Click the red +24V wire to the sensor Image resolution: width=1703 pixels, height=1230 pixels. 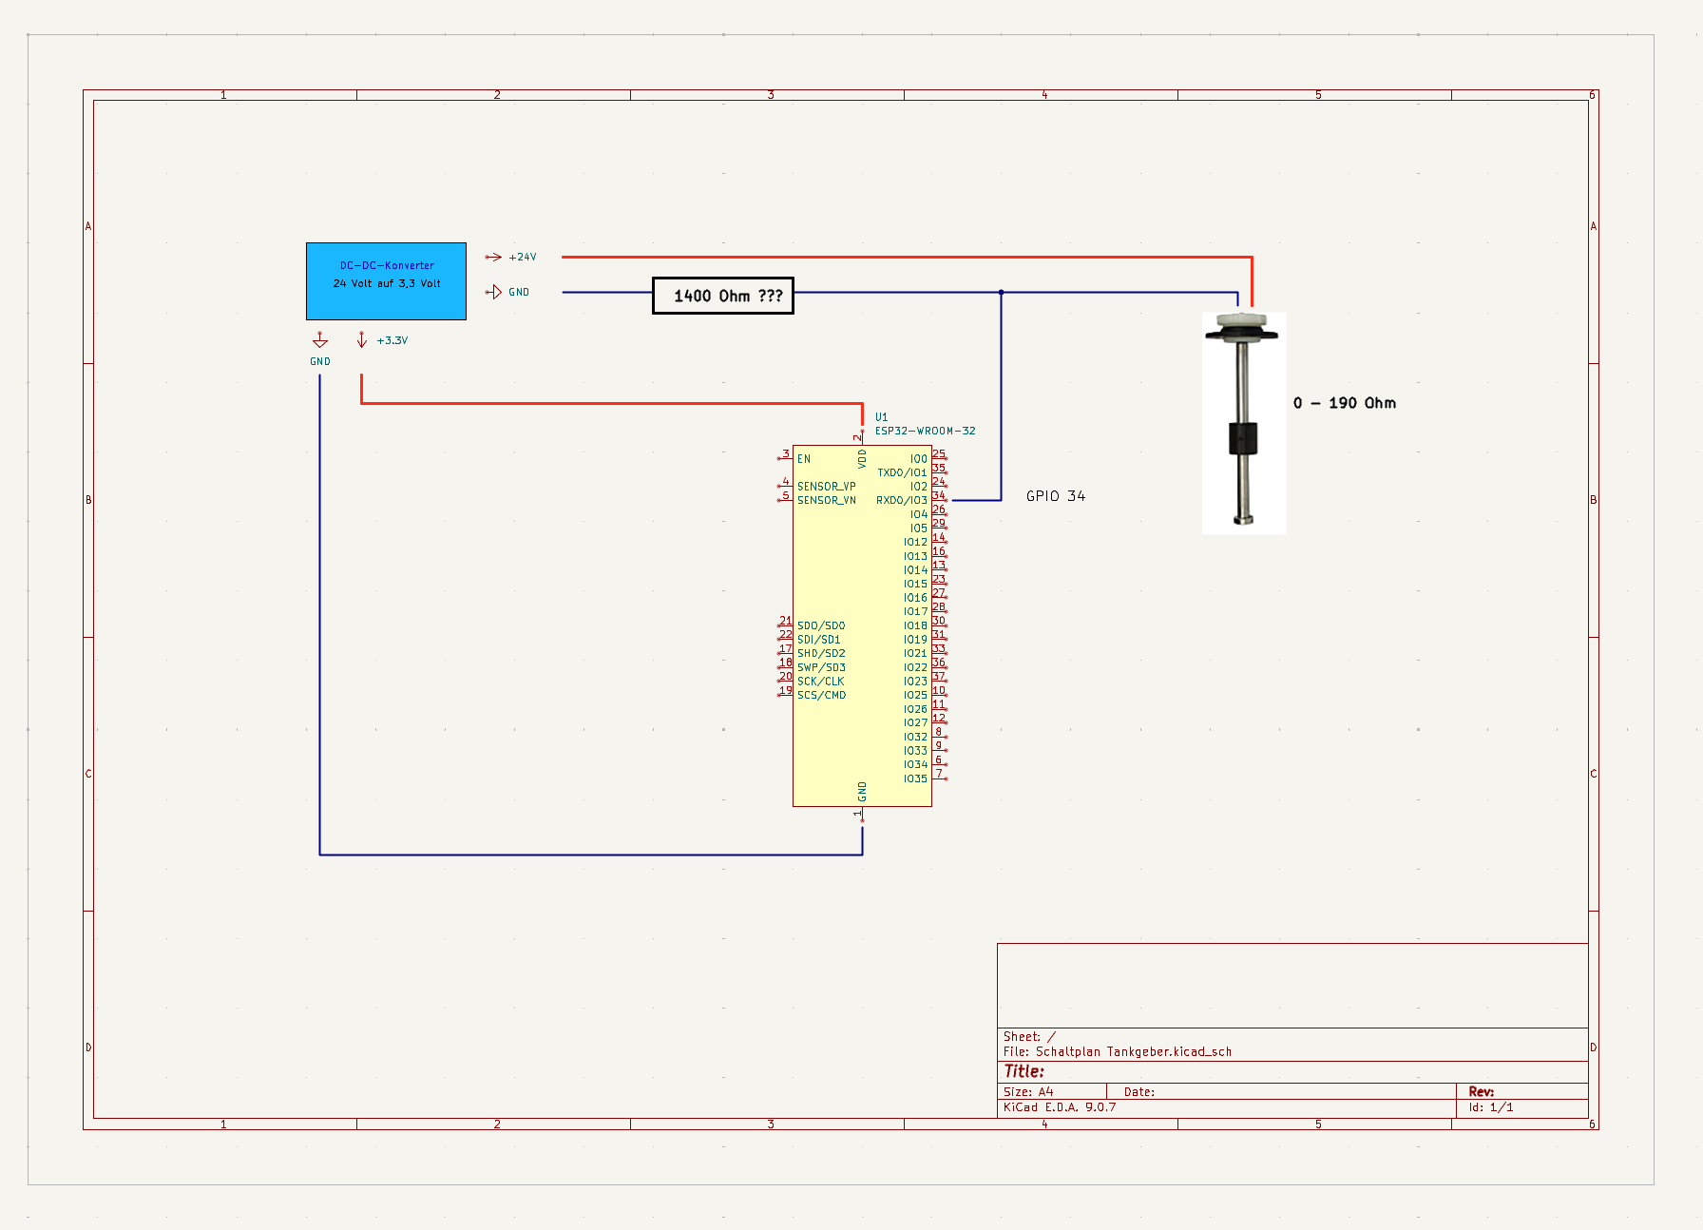[x=907, y=257]
